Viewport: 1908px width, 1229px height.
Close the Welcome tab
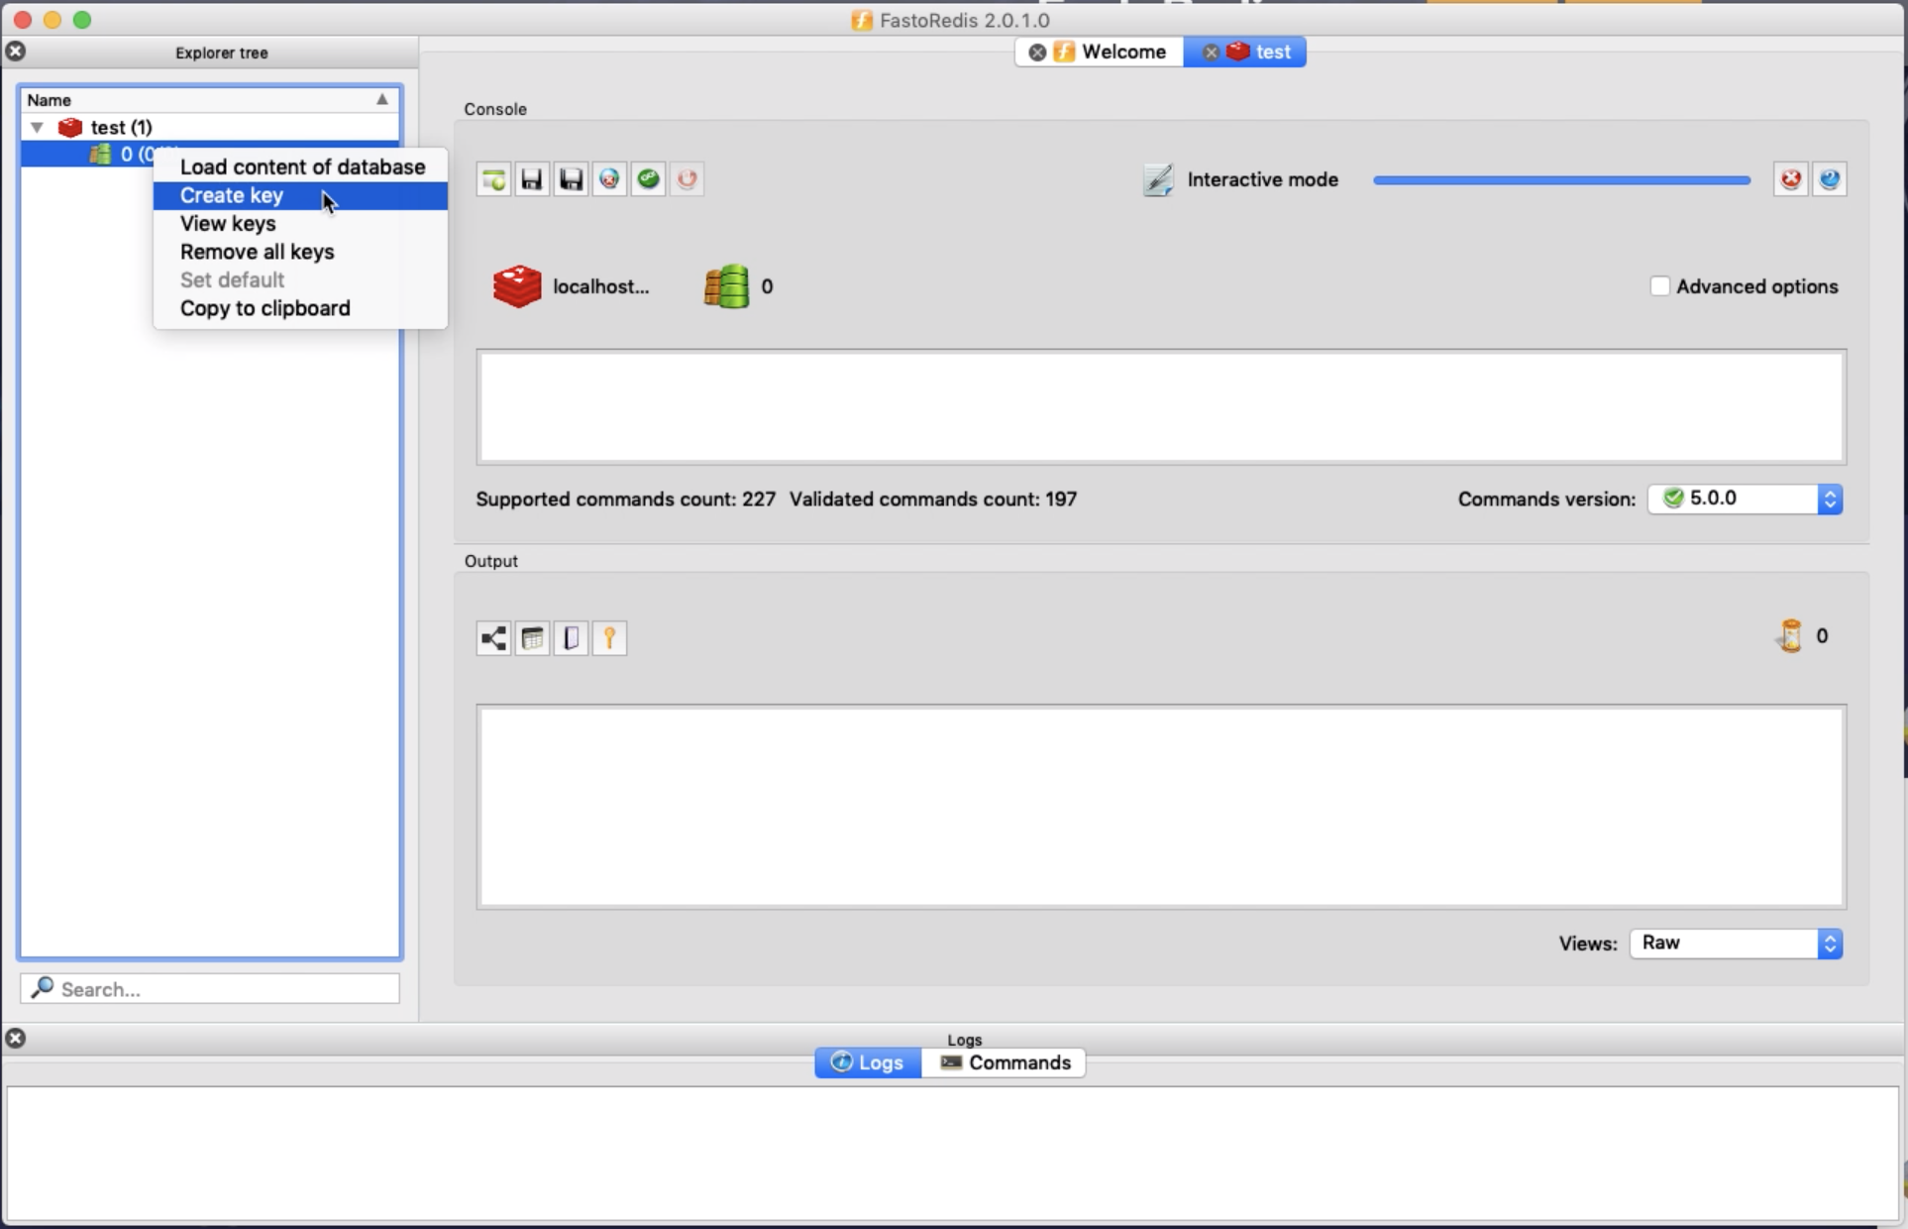tap(1036, 53)
